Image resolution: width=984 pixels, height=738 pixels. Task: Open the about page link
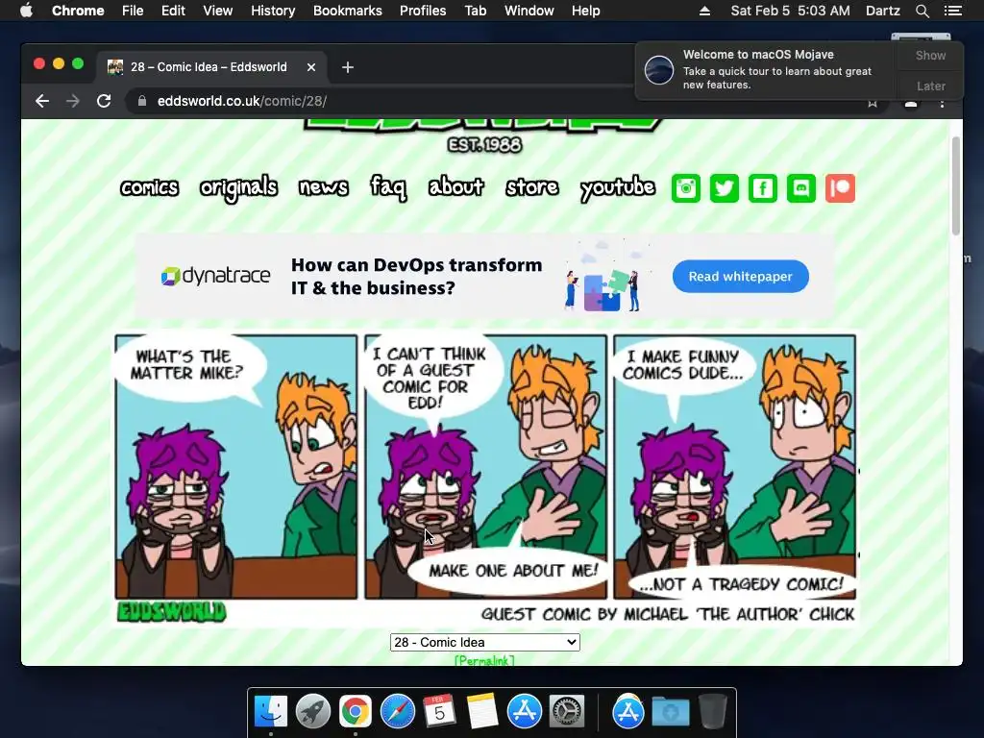coord(456,186)
